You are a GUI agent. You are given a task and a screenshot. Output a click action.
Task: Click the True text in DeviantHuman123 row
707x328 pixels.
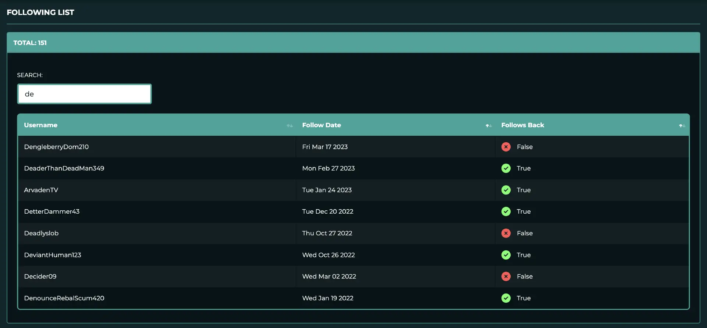[x=524, y=255]
